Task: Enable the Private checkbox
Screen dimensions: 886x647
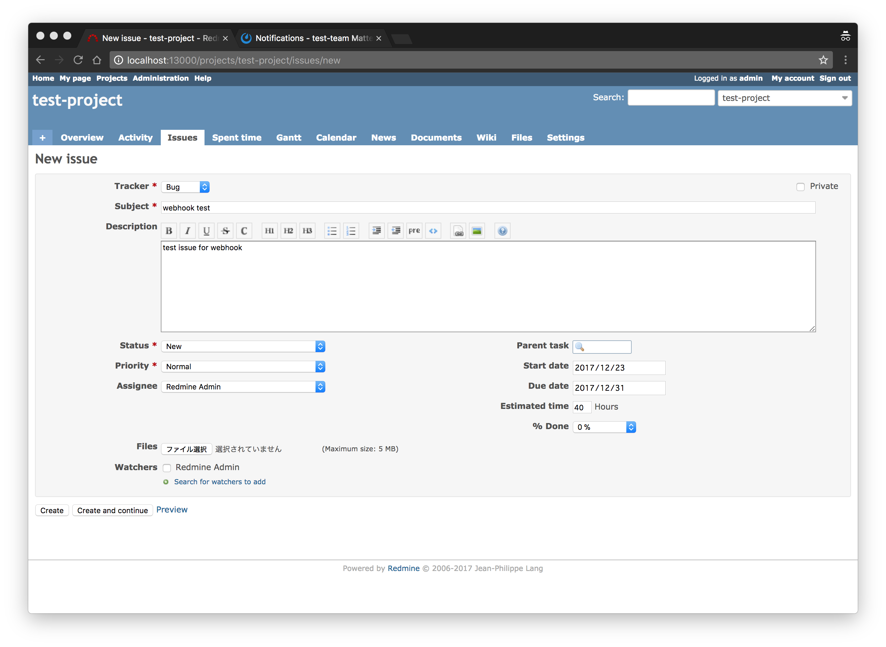Action: point(800,187)
